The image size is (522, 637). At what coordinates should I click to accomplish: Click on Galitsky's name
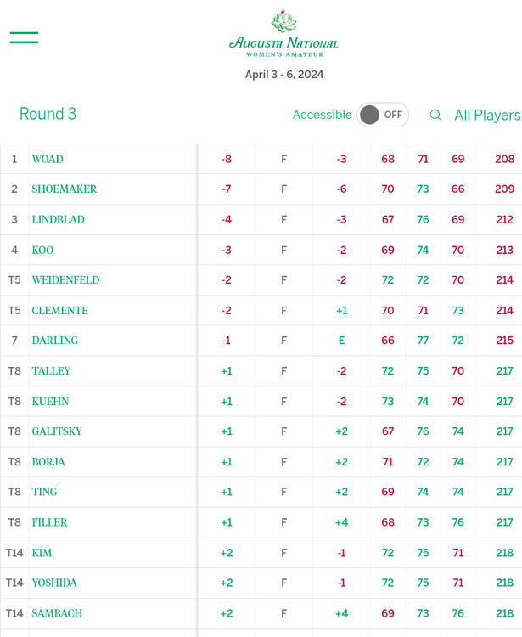click(57, 431)
